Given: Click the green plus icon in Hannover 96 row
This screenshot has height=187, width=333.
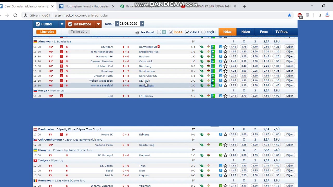Looking at the screenshot, I should [213, 56].
